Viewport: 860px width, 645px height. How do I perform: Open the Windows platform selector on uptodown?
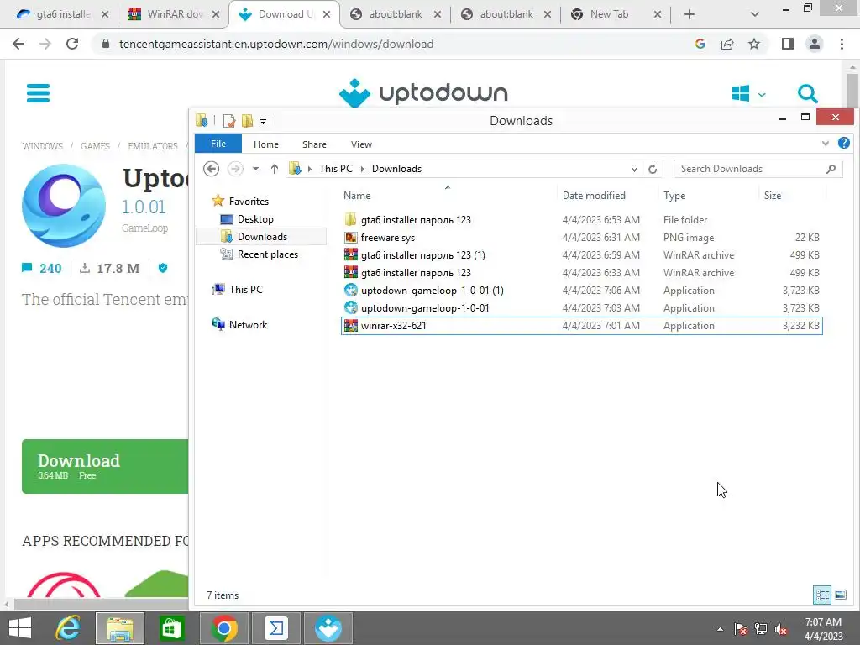(x=748, y=93)
